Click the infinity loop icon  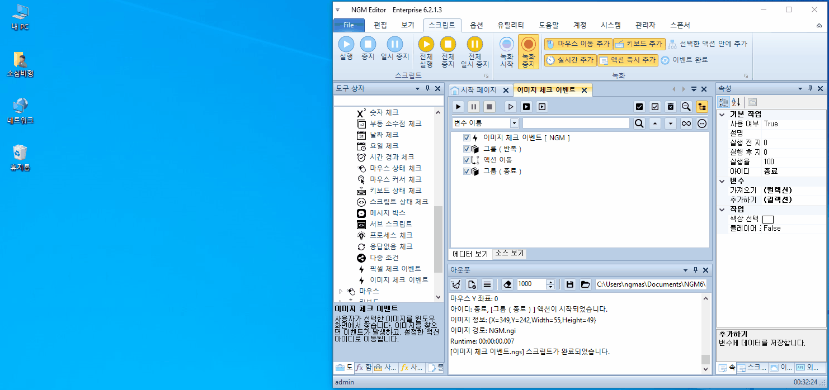[686, 123]
